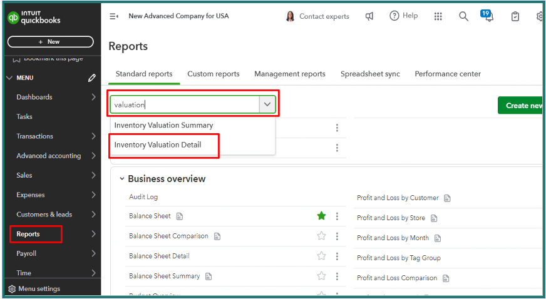Favorite the Balance Sheet Comparison report star
This screenshot has width=546, height=299.
pyautogui.click(x=321, y=236)
